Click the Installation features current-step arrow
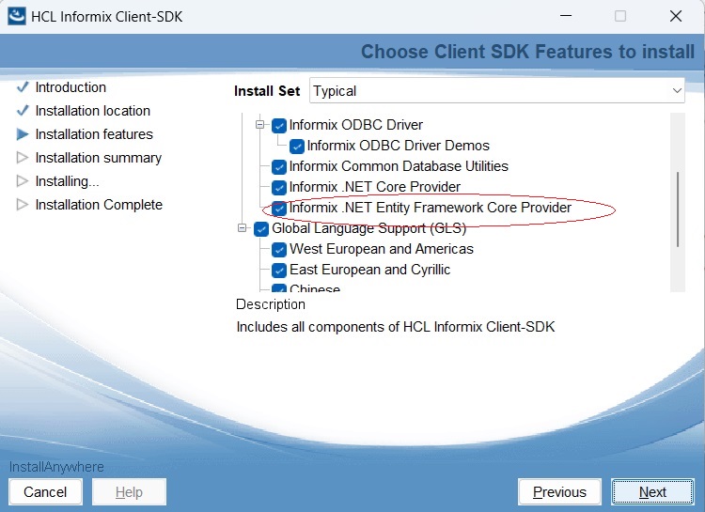Screen dimensions: 705x512 point(22,134)
